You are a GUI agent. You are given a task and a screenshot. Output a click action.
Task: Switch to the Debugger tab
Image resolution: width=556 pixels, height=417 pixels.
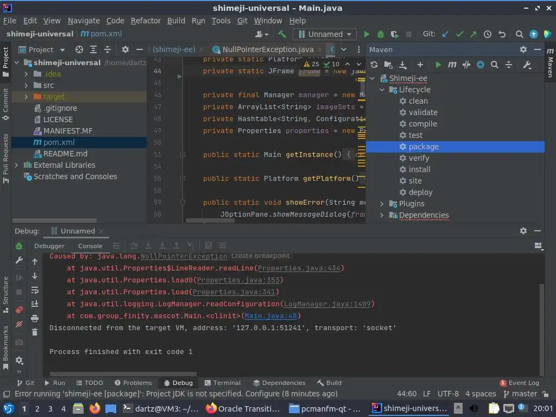(49, 246)
